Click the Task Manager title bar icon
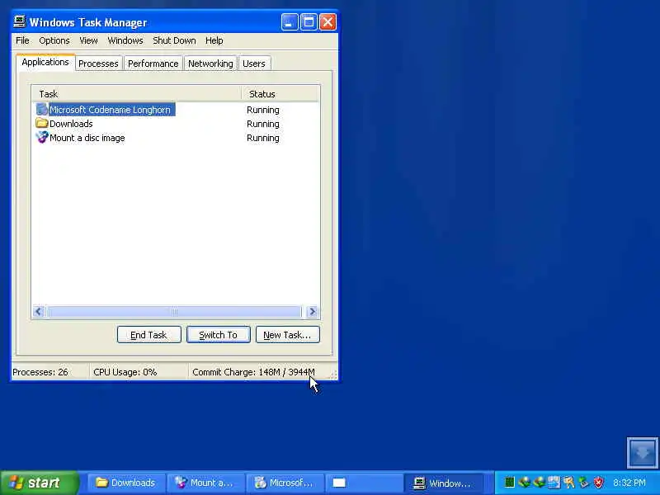 (19, 21)
